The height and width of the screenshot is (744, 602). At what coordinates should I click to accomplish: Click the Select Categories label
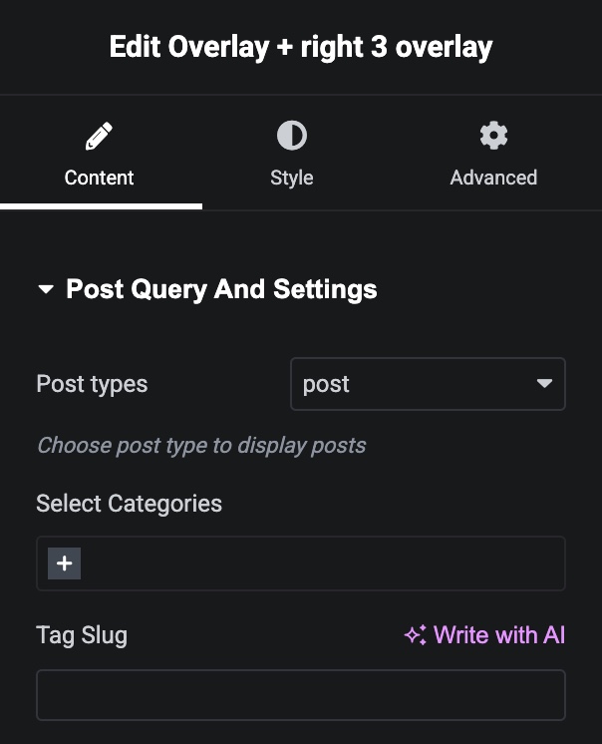pos(129,504)
